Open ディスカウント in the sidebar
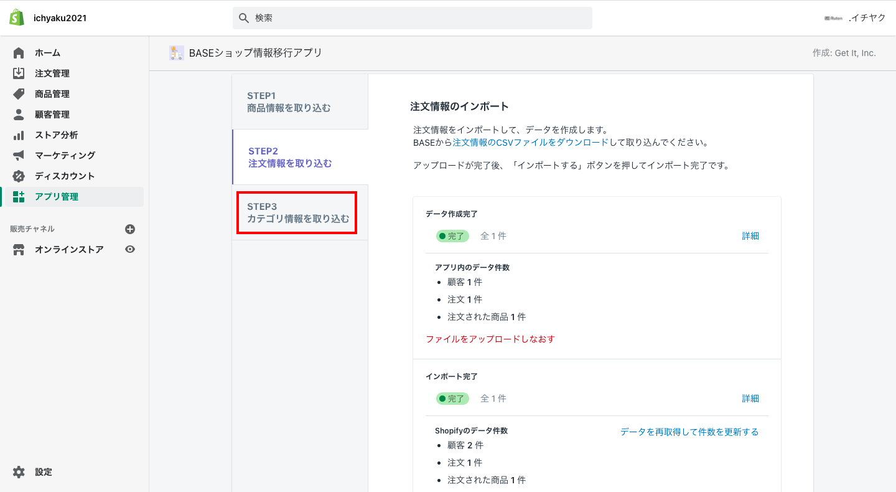This screenshot has height=492, width=896. (65, 176)
